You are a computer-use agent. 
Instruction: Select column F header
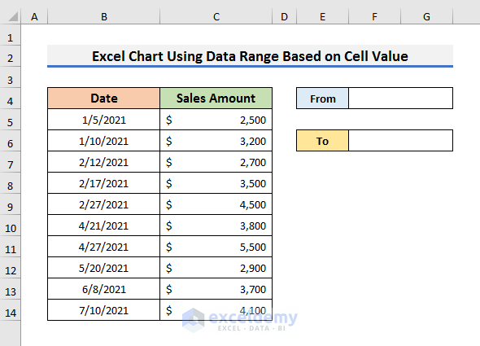click(x=375, y=16)
